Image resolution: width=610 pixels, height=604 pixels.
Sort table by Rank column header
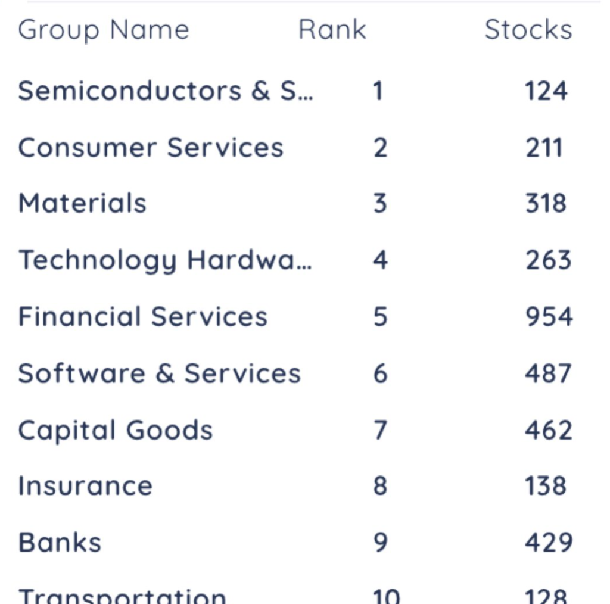click(332, 30)
